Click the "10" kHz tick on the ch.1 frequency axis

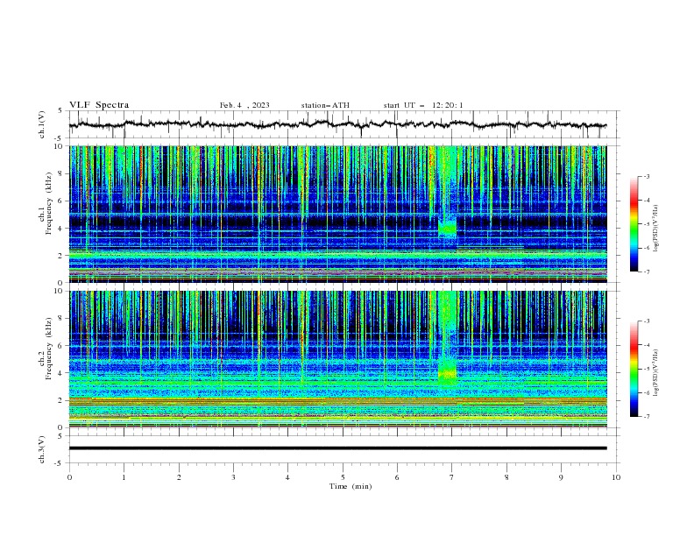click(60, 146)
